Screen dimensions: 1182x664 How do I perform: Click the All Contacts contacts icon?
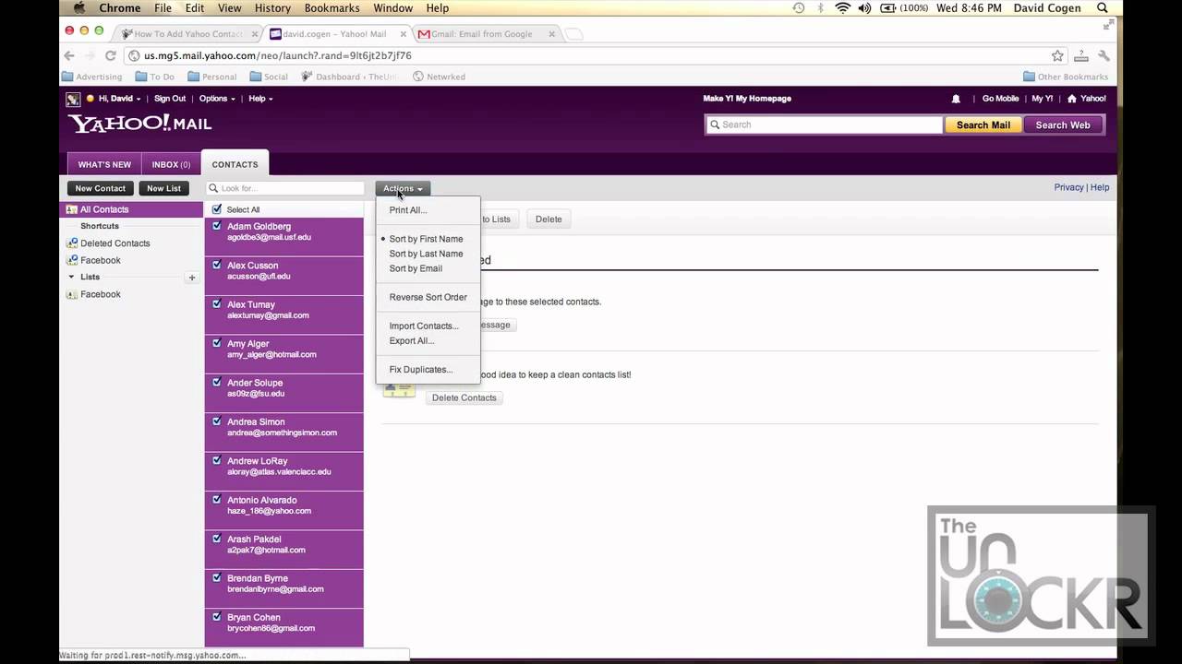click(71, 209)
